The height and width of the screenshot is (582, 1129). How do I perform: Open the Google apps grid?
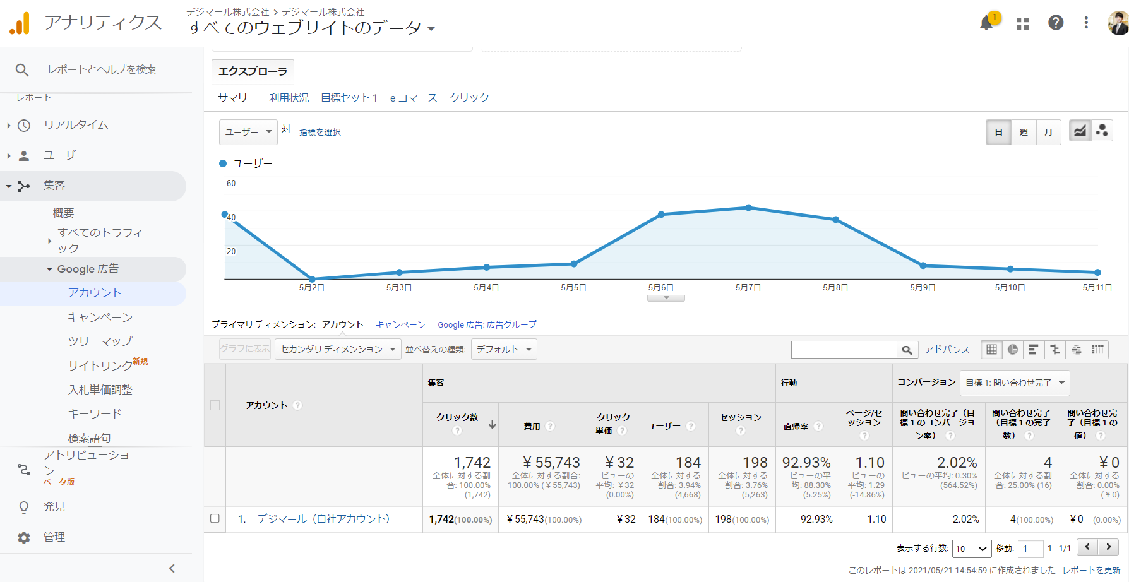[x=1023, y=23]
